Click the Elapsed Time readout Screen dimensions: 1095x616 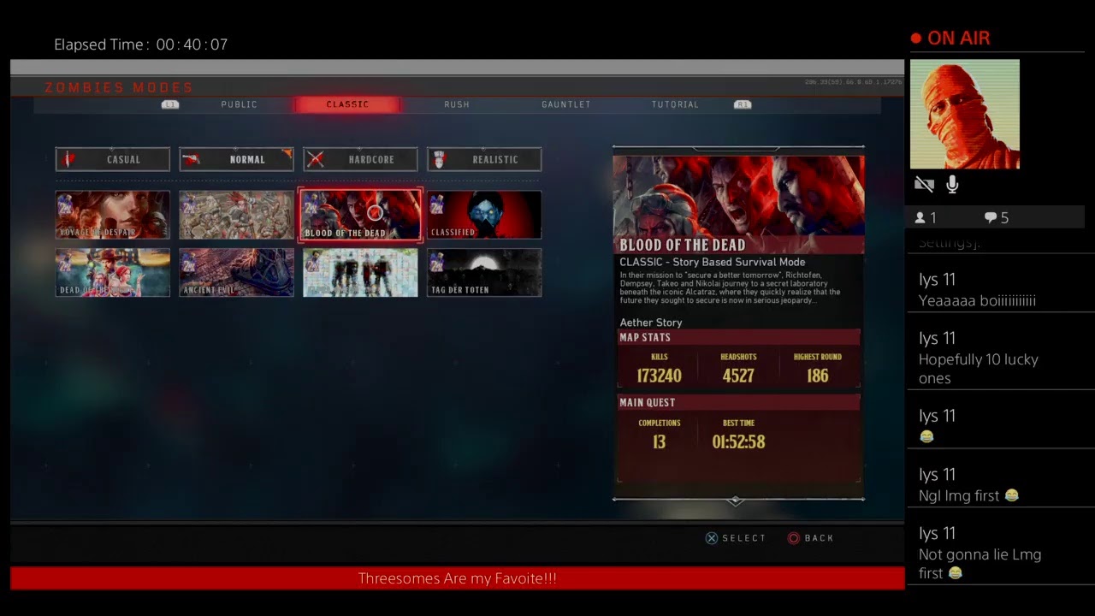point(141,44)
